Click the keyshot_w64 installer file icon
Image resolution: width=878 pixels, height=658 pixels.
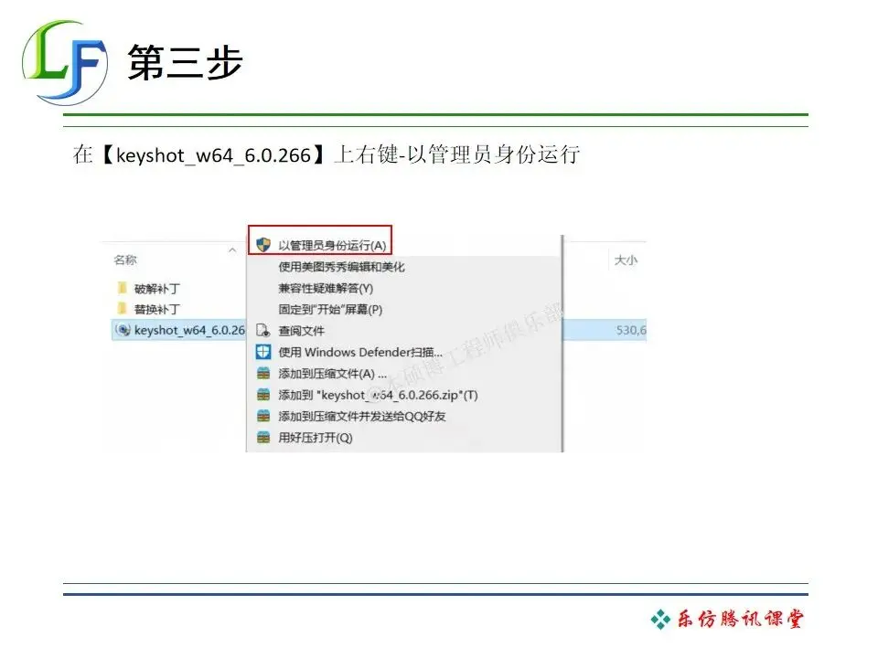123,330
